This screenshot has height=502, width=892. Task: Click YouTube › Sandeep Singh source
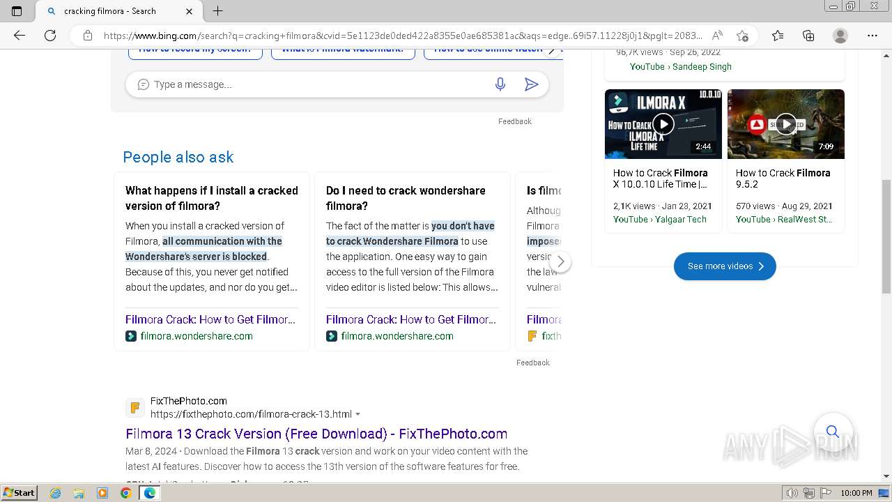(681, 67)
